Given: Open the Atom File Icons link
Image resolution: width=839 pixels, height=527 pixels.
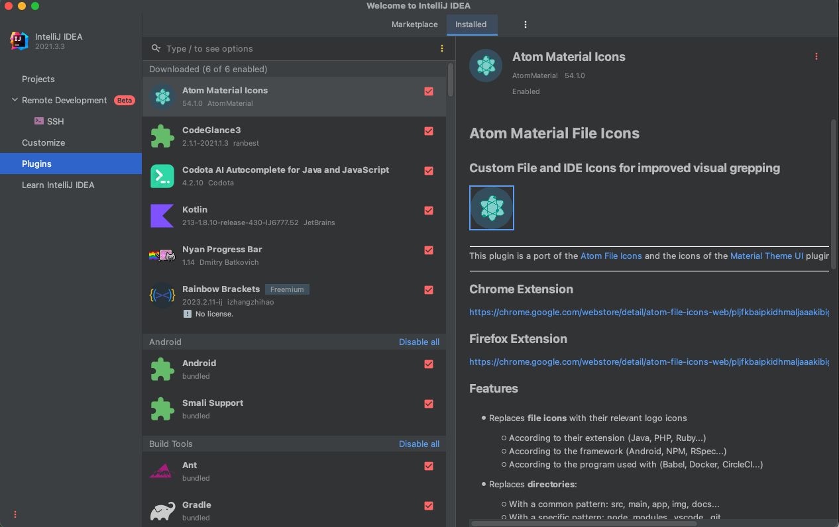Looking at the screenshot, I should pyautogui.click(x=611, y=256).
